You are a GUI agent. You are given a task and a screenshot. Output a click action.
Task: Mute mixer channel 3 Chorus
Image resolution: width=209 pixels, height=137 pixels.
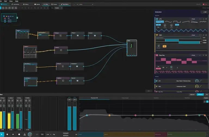(x=17, y=101)
